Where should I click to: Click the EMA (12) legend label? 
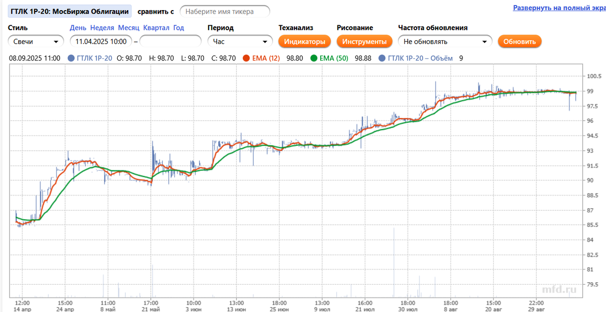coord(266,58)
